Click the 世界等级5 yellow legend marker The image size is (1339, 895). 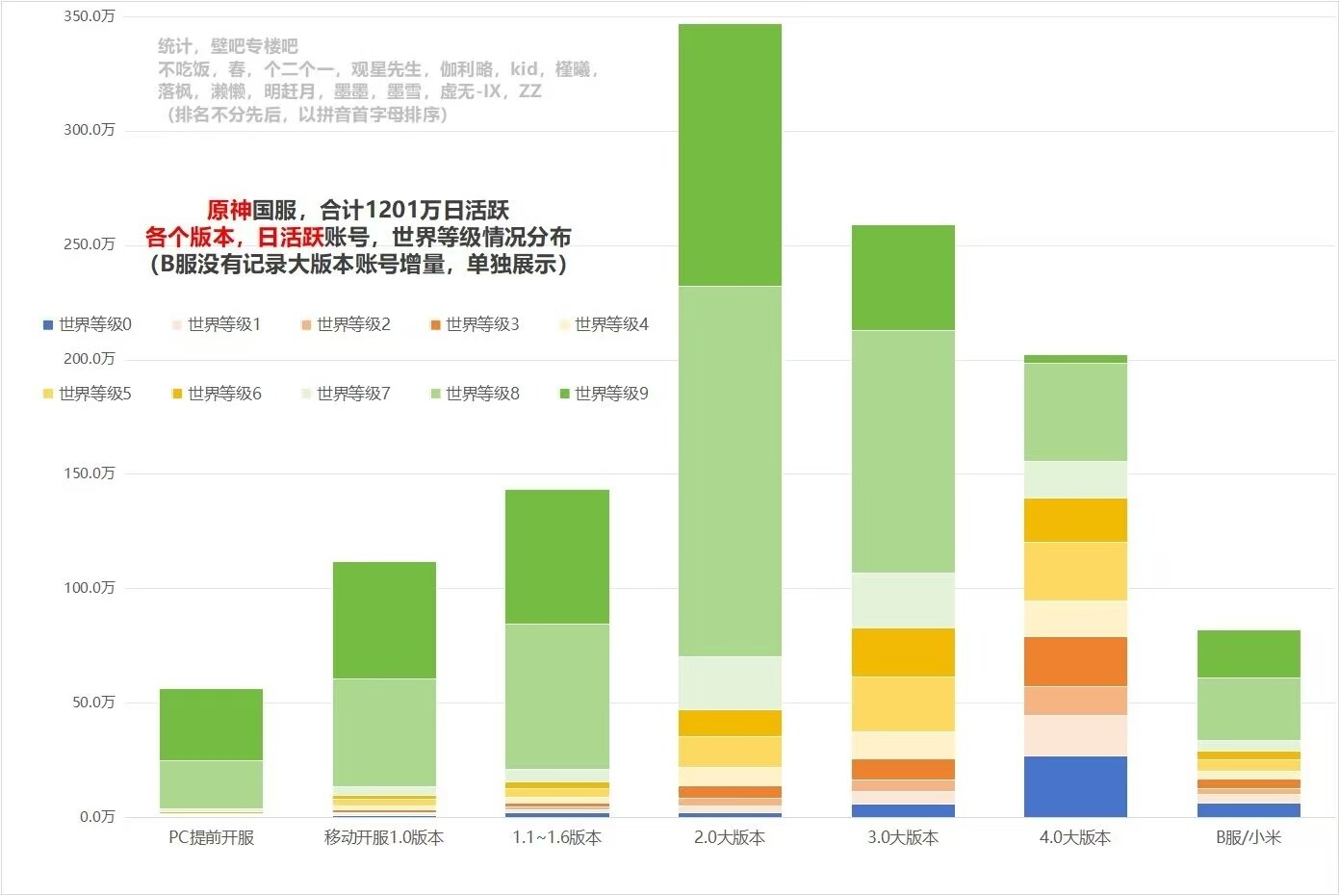48,394
